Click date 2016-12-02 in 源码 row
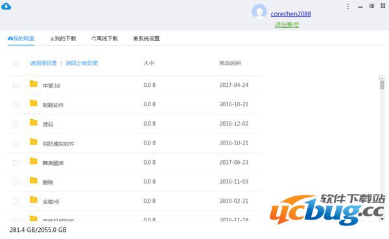Screen dimensions: 389x239 pos(234,124)
